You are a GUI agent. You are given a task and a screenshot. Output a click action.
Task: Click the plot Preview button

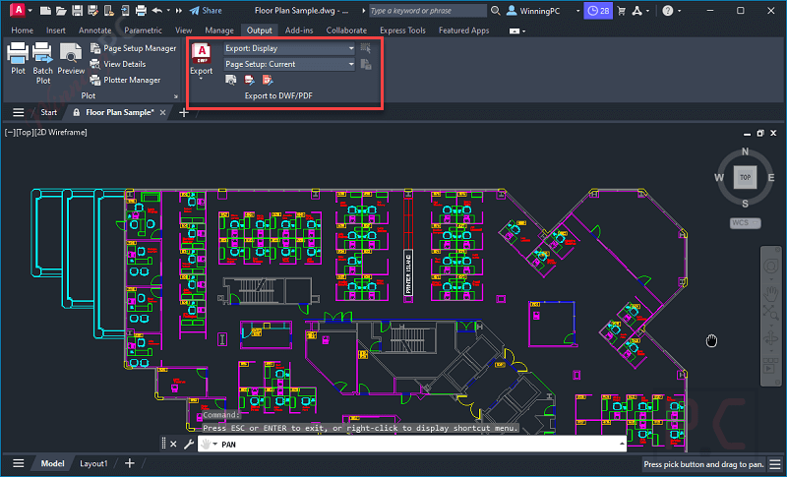[71, 59]
